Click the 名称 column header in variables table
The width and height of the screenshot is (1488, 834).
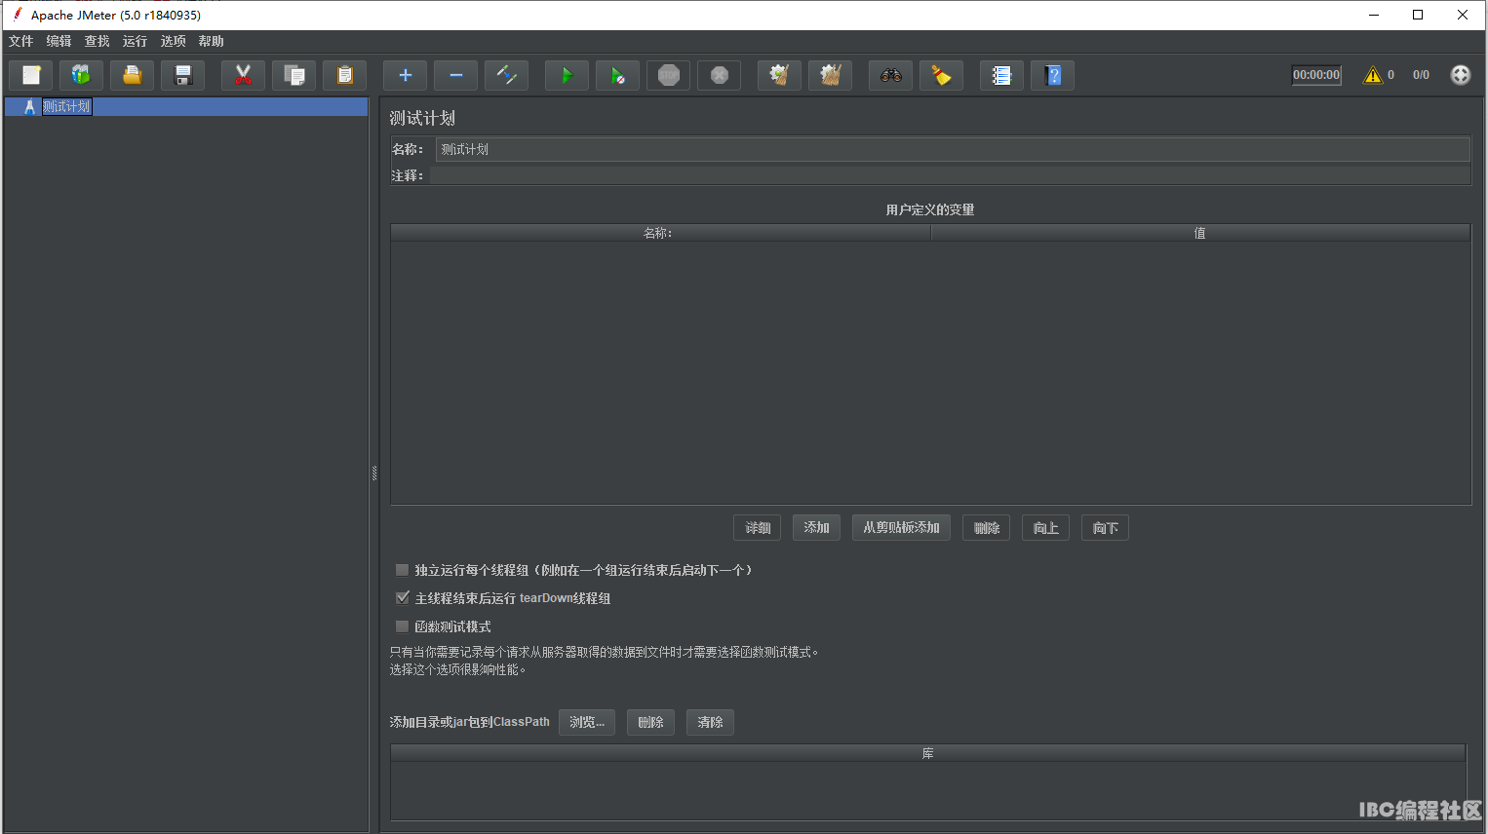click(660, 233)
